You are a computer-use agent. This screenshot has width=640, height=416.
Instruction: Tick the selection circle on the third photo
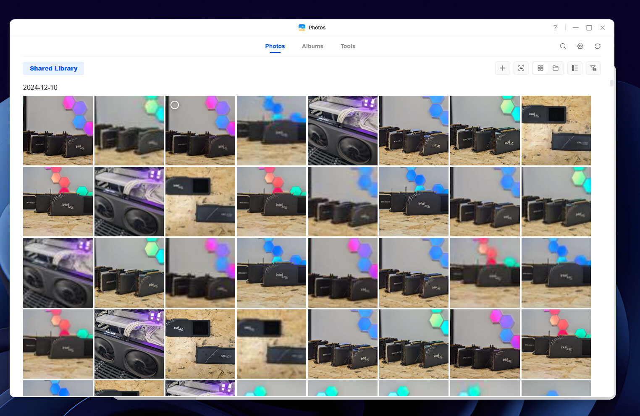[x=175, y=105]
